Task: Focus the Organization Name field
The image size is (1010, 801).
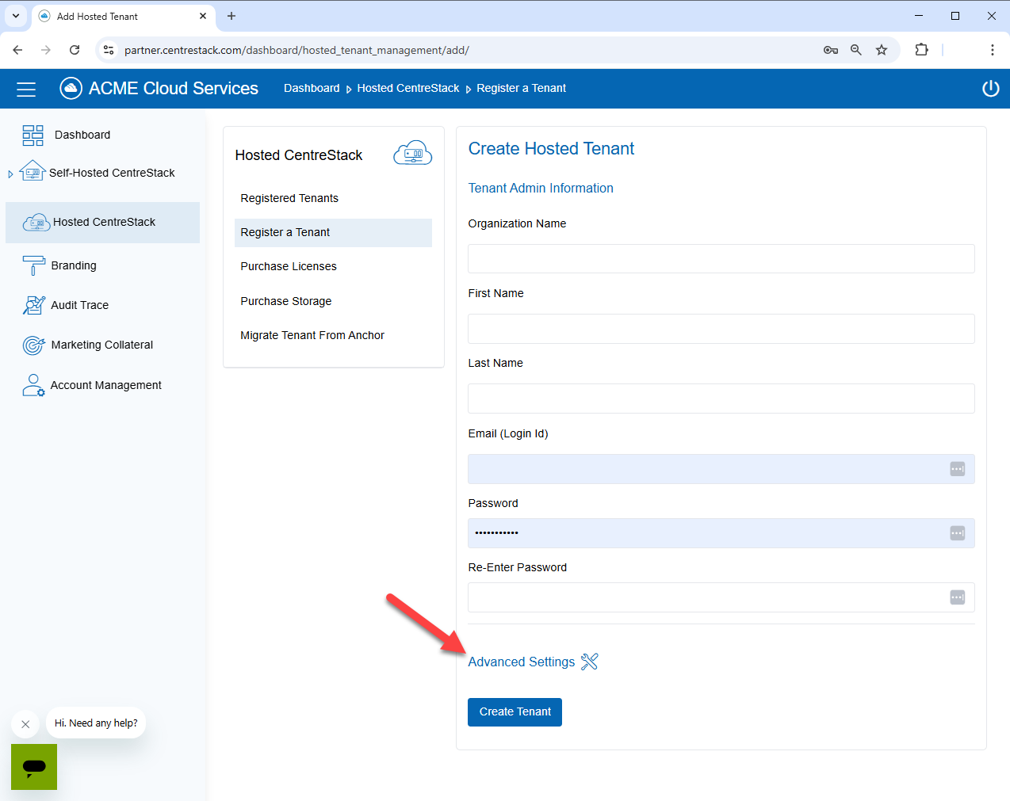Action: [721, 259]
